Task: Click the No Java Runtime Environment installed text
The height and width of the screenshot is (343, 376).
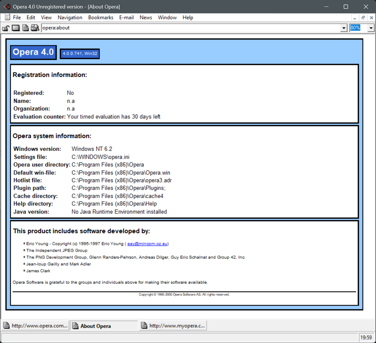Action: (119, 212)
